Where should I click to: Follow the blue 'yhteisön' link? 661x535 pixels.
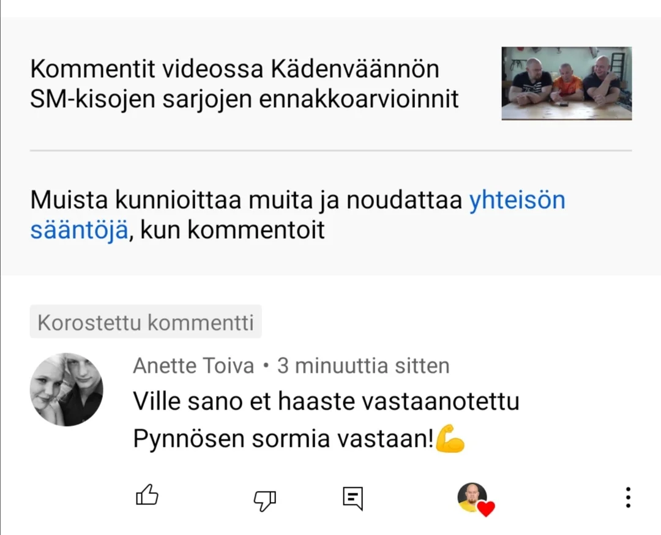[517, 200]
